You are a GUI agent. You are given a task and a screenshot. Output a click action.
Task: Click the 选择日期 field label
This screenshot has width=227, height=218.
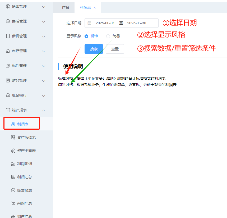coord(74,23)
